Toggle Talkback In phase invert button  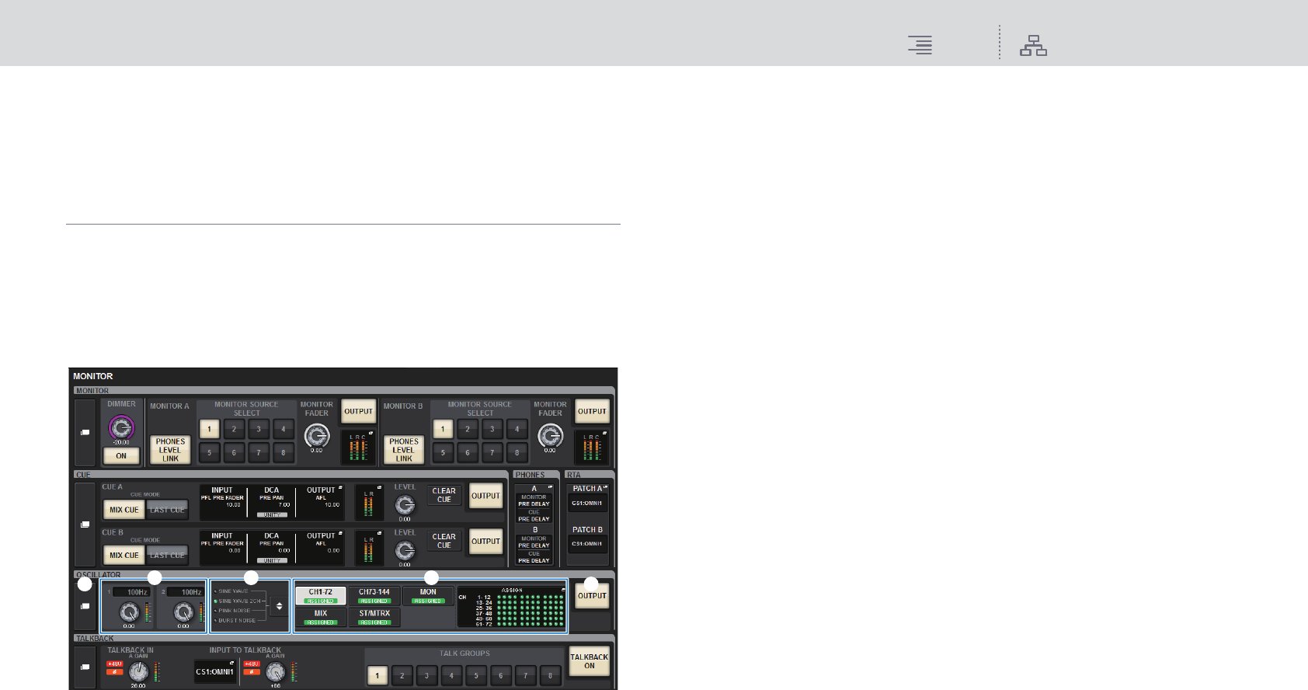(x=115, y=672)
